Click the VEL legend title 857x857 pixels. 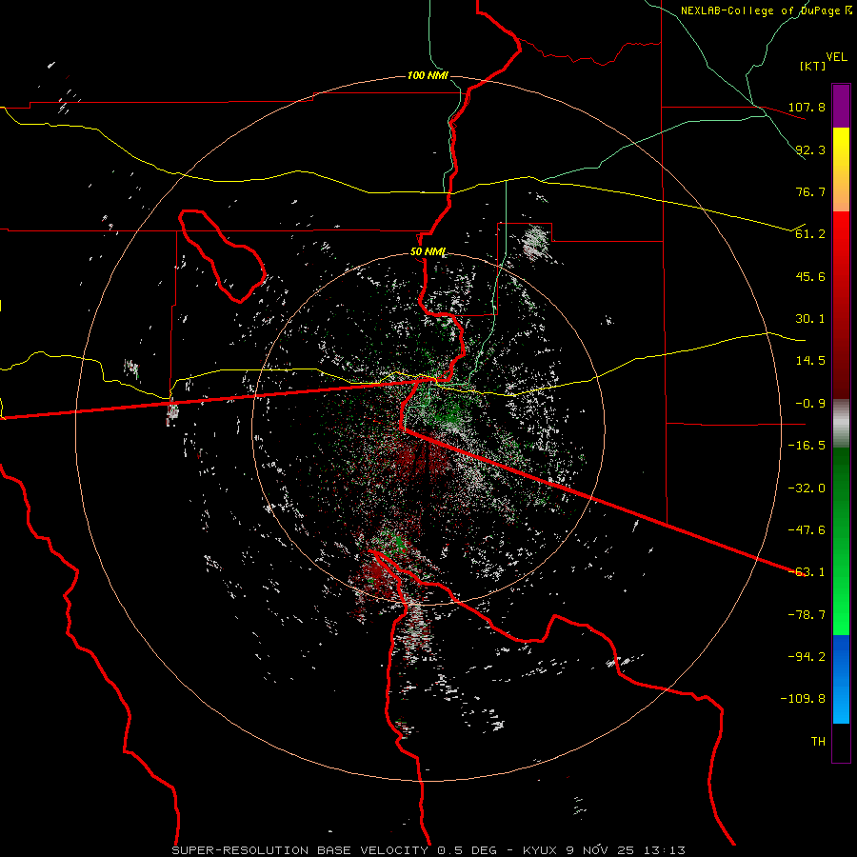[x=836, y=57]
